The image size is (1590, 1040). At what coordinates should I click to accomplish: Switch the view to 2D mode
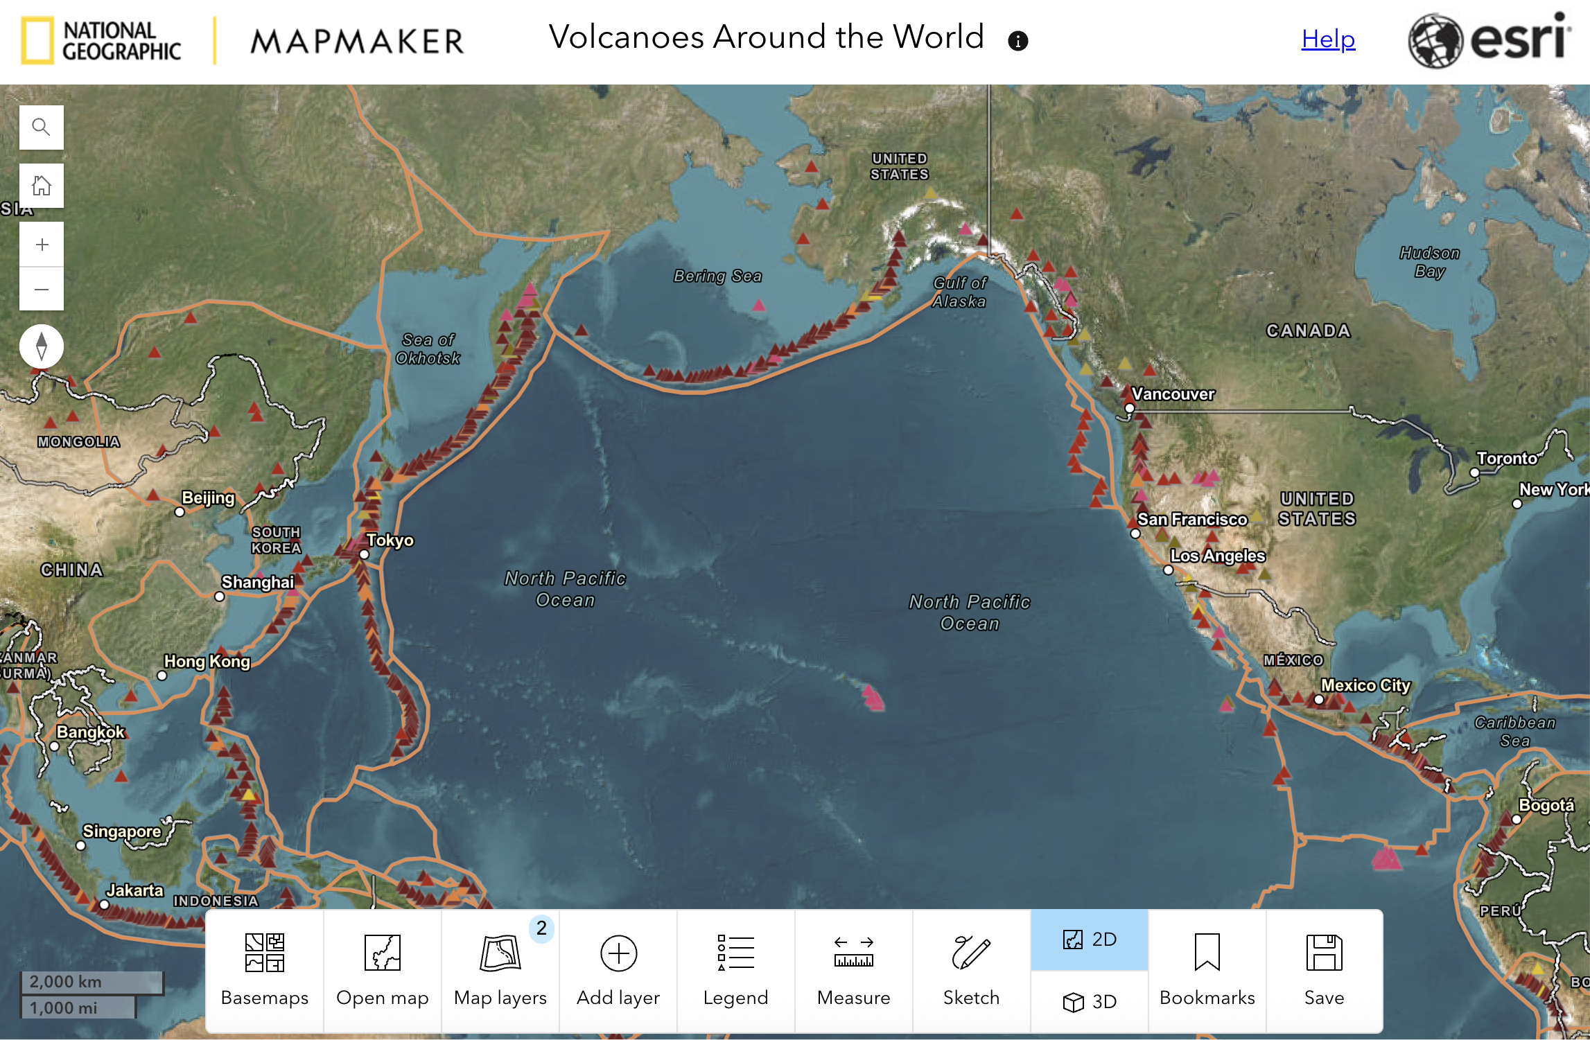(1090, 940)
